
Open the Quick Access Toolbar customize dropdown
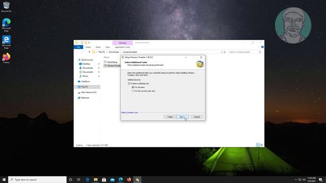[89, 43]
